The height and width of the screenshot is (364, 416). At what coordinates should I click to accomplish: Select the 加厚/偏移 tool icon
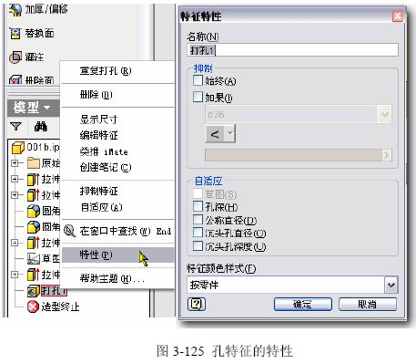click(x=15, y=9)
